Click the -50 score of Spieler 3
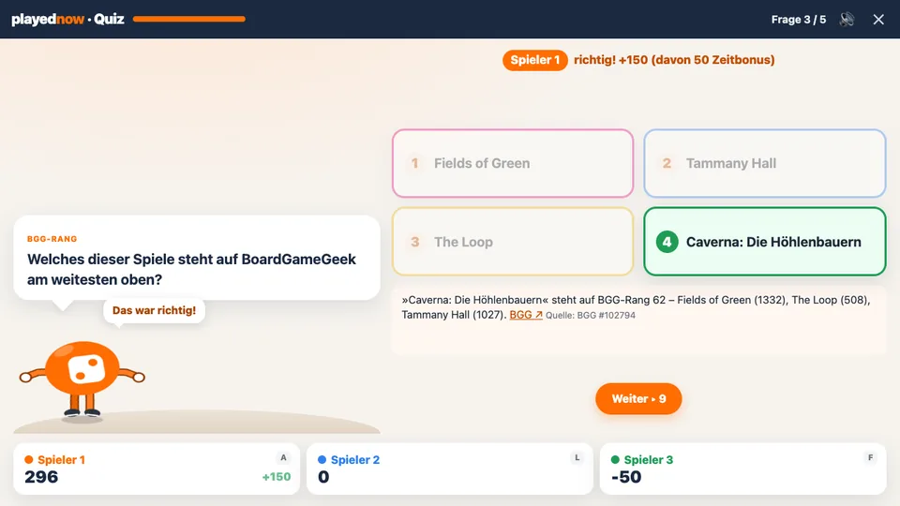 tap(626, 477)
